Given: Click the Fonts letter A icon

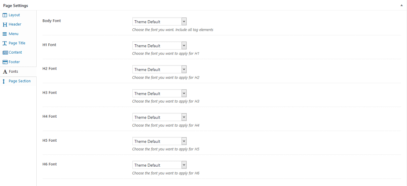Looking at the screenshot, I should (x=5, y=71).
